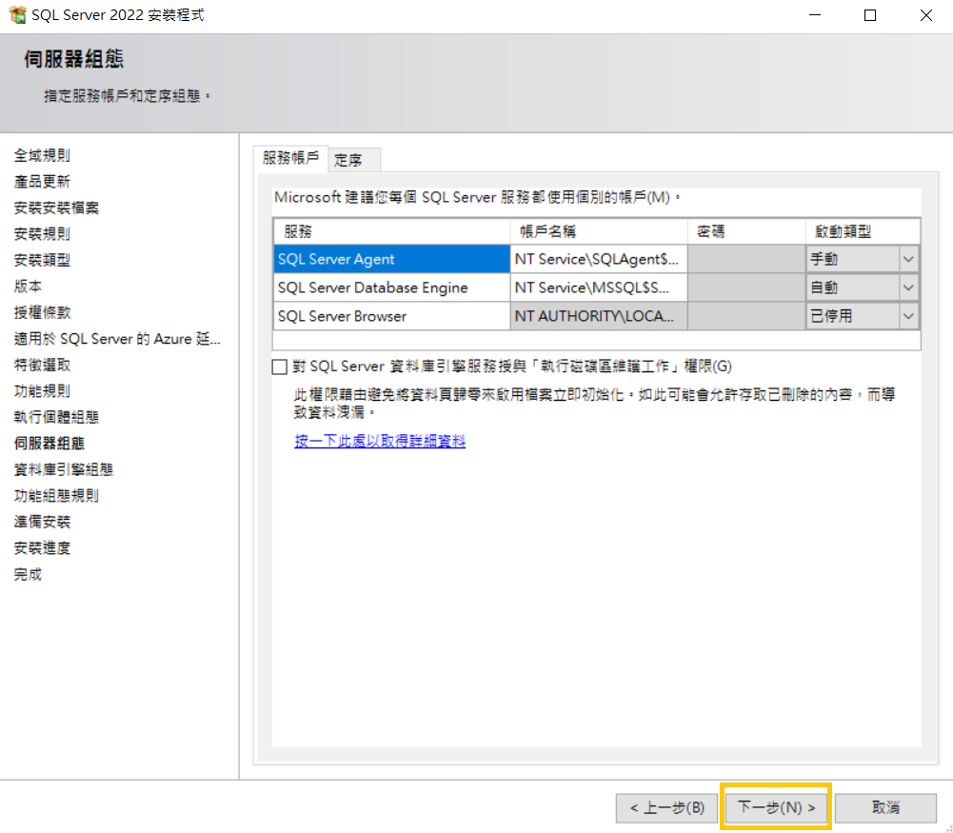Select the SQL Server Agent service row

(x=391, y=260)
